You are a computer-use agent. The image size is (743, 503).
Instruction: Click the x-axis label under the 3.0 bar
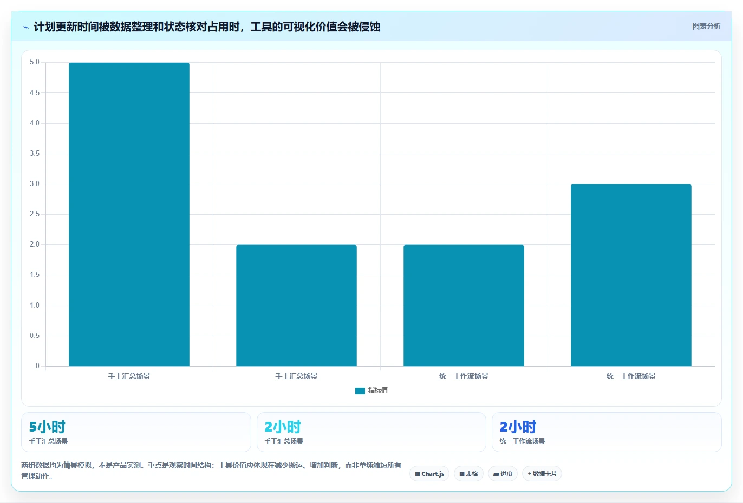click(631, 376)
